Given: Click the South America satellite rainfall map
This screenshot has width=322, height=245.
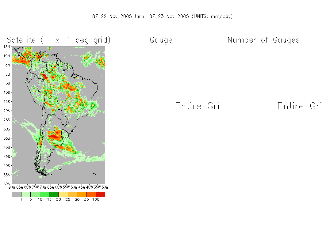Looking at the screenshot, I should (59, 115).
